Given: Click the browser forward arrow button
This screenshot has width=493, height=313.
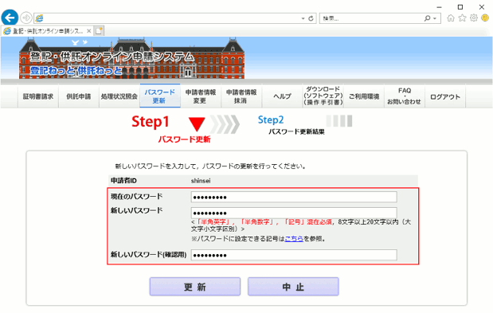Looking at the screenshot, I should pos(26,18).
